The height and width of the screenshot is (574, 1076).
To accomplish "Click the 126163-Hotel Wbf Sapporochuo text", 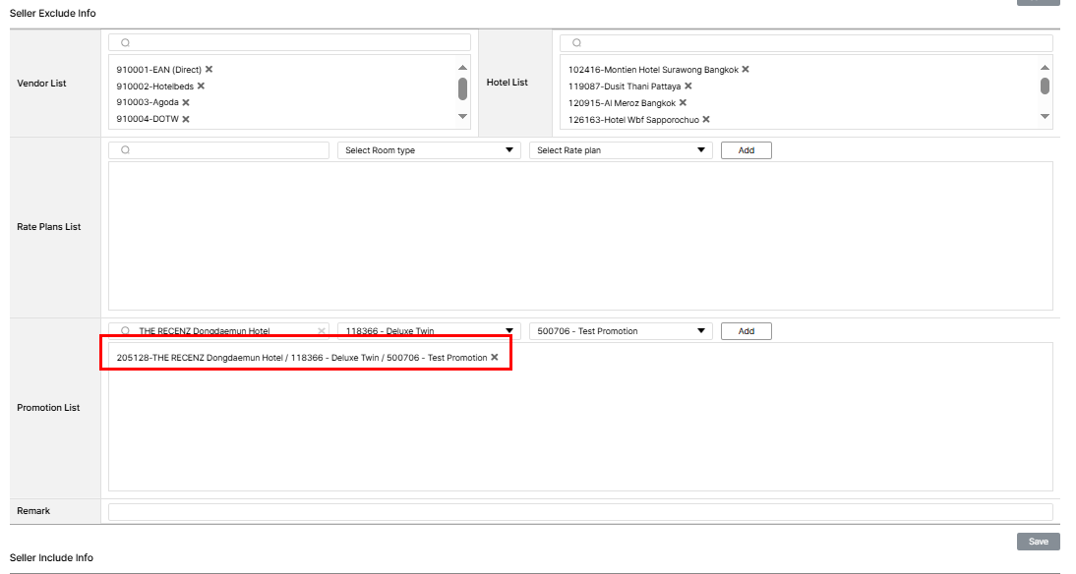I will click(x=633, y=119).
